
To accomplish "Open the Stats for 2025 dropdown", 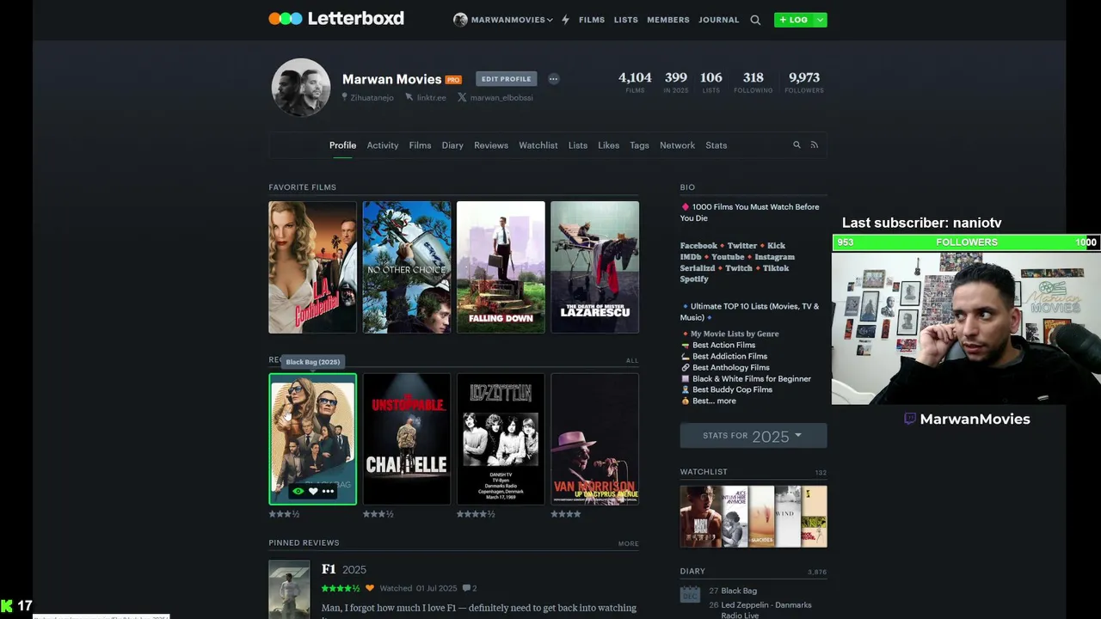I will pos(753,436).
